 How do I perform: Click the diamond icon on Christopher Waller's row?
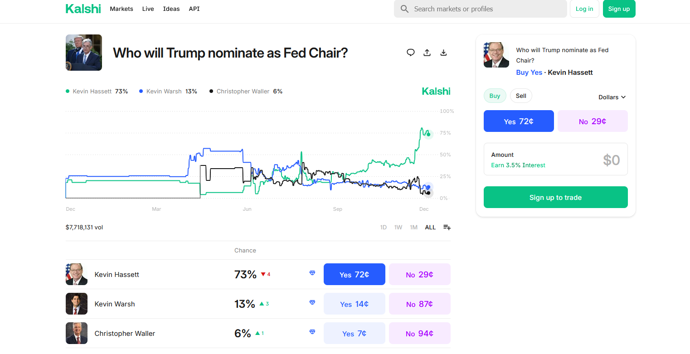(312, 332)
